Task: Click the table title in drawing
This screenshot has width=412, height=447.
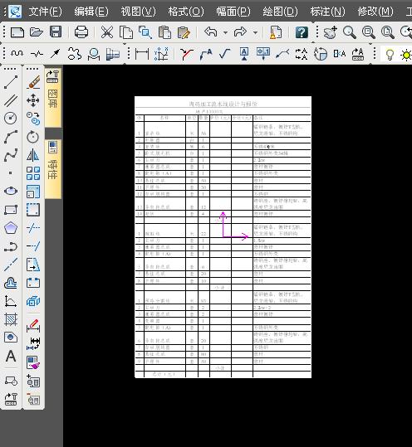Action: point(223,104)
